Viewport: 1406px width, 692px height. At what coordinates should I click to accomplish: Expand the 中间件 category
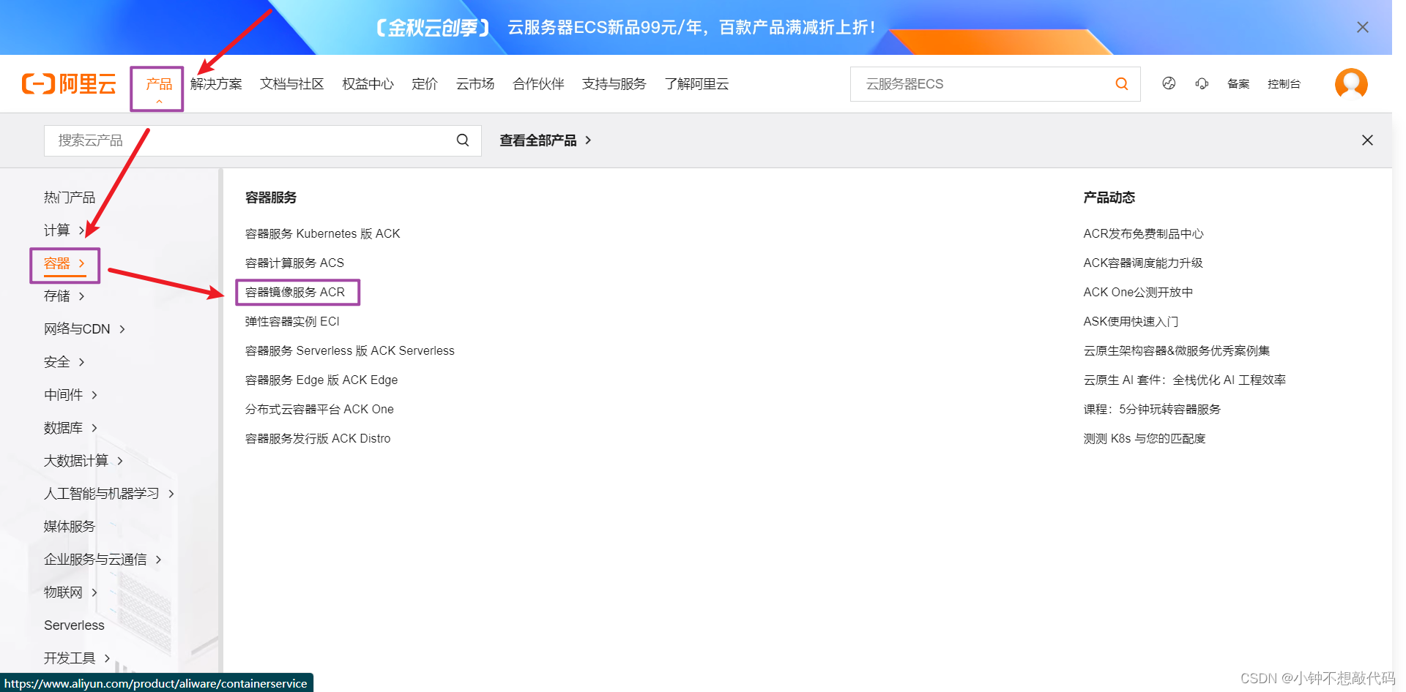tap(70, 395)
